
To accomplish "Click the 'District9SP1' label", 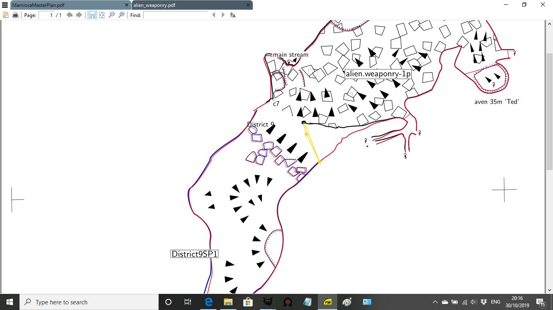I will (195, 254).
